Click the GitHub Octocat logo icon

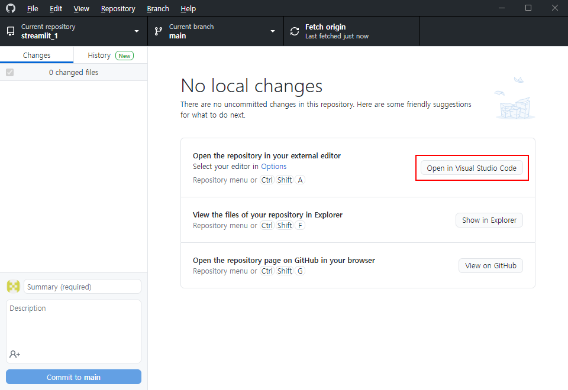click(x=11, y=8)
